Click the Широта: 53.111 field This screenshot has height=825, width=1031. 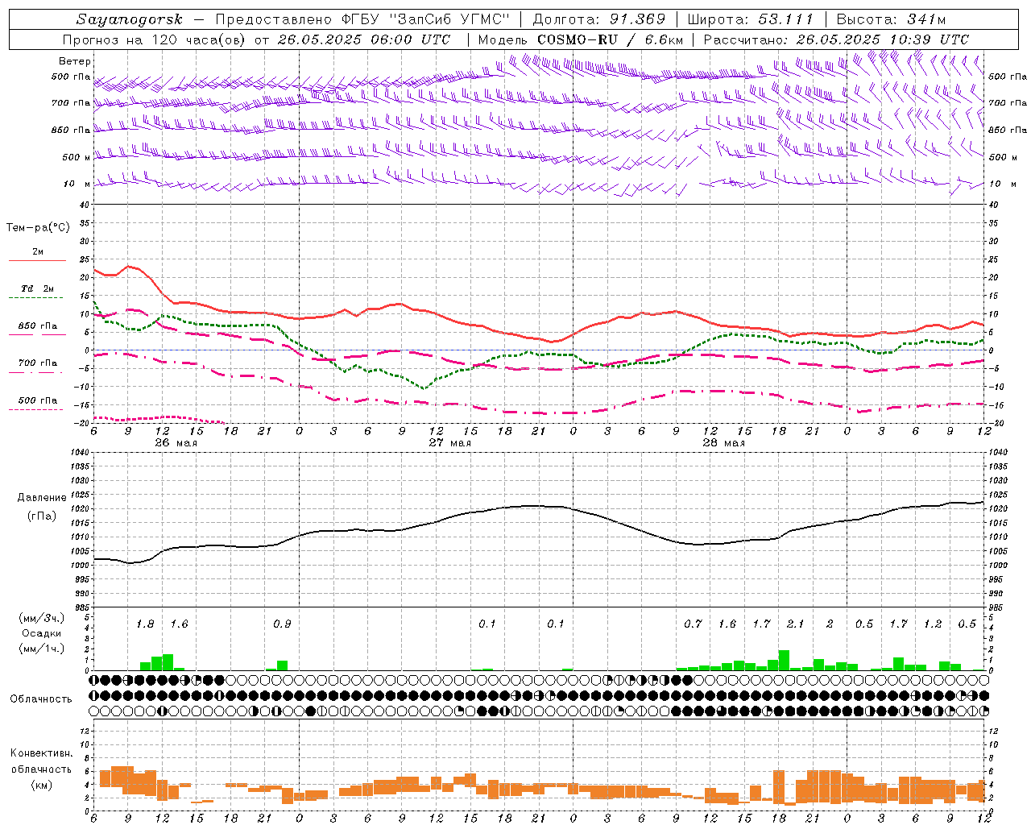pos(752,19)
